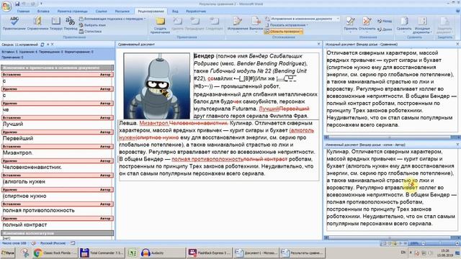Image resolution: width=461 pixels, height=259 pixels.
Task: Switch to Total Commander taskbar button
Action: tap(102, 253)
